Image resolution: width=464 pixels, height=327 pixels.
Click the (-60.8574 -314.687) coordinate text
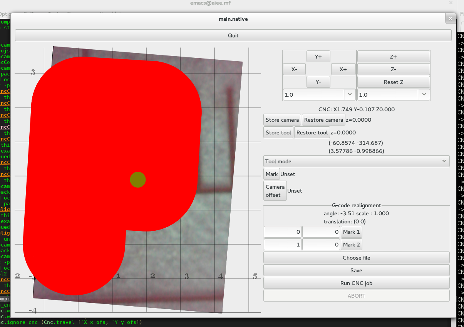point(356,143)
